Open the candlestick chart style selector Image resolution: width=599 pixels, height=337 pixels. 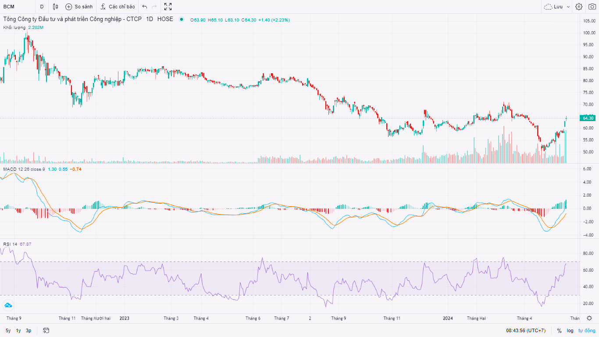[55, 7]
